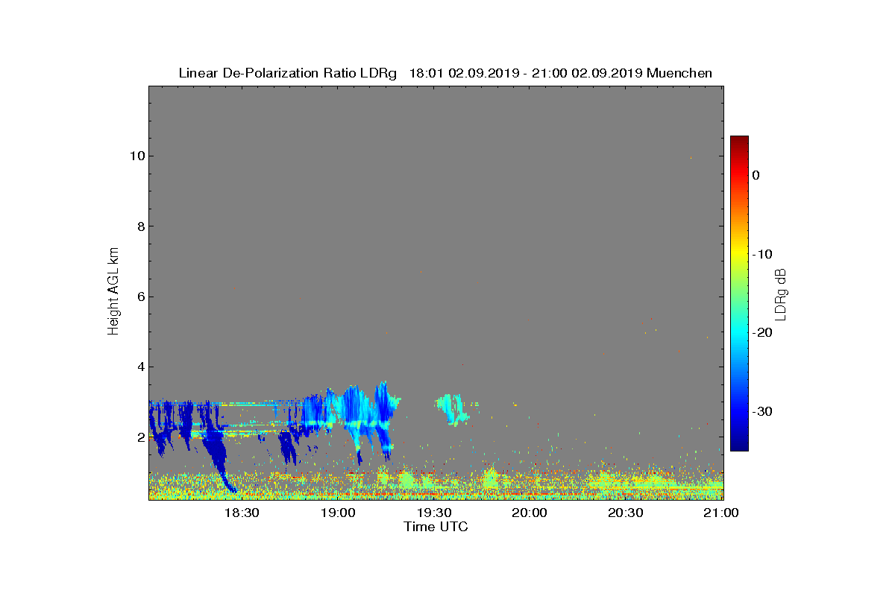Click the -30 colorbar tick label

click(761, 411)
